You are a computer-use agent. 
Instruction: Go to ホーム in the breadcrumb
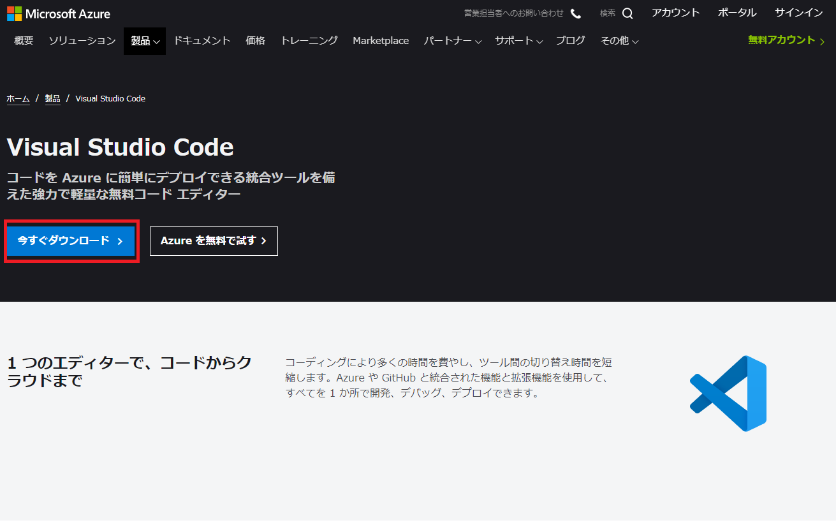pos(18,99)
